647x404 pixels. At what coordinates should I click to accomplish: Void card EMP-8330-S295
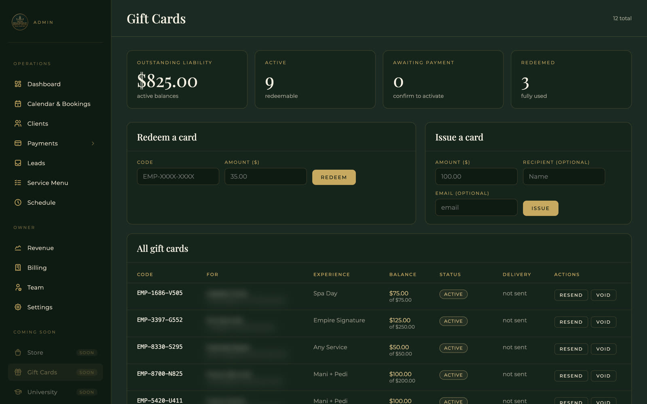[603, 349]
